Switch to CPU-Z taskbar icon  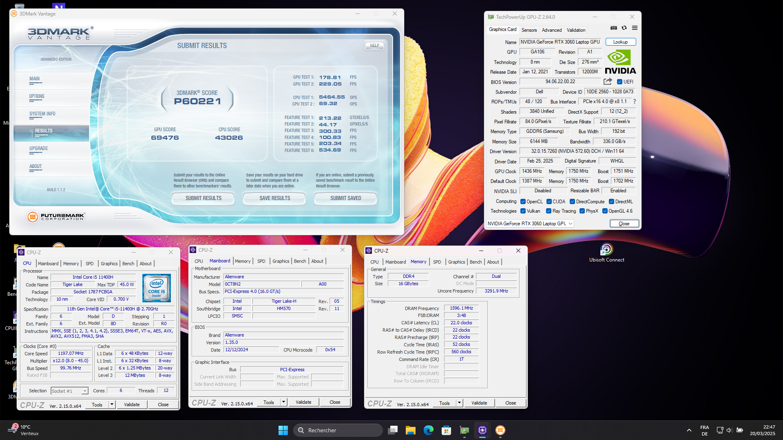pos(482,430)
